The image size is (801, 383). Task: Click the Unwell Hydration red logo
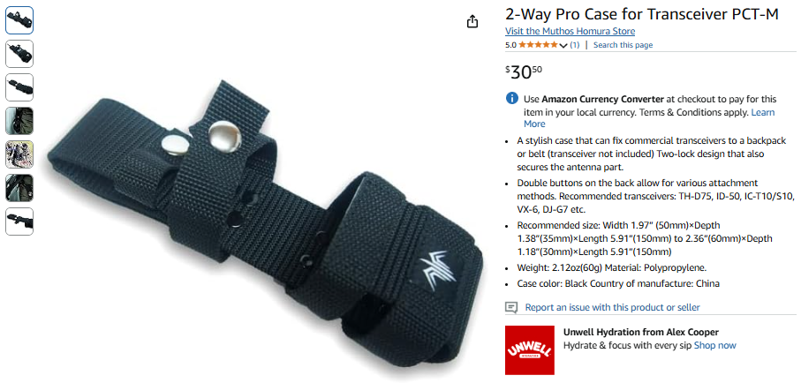530,350
